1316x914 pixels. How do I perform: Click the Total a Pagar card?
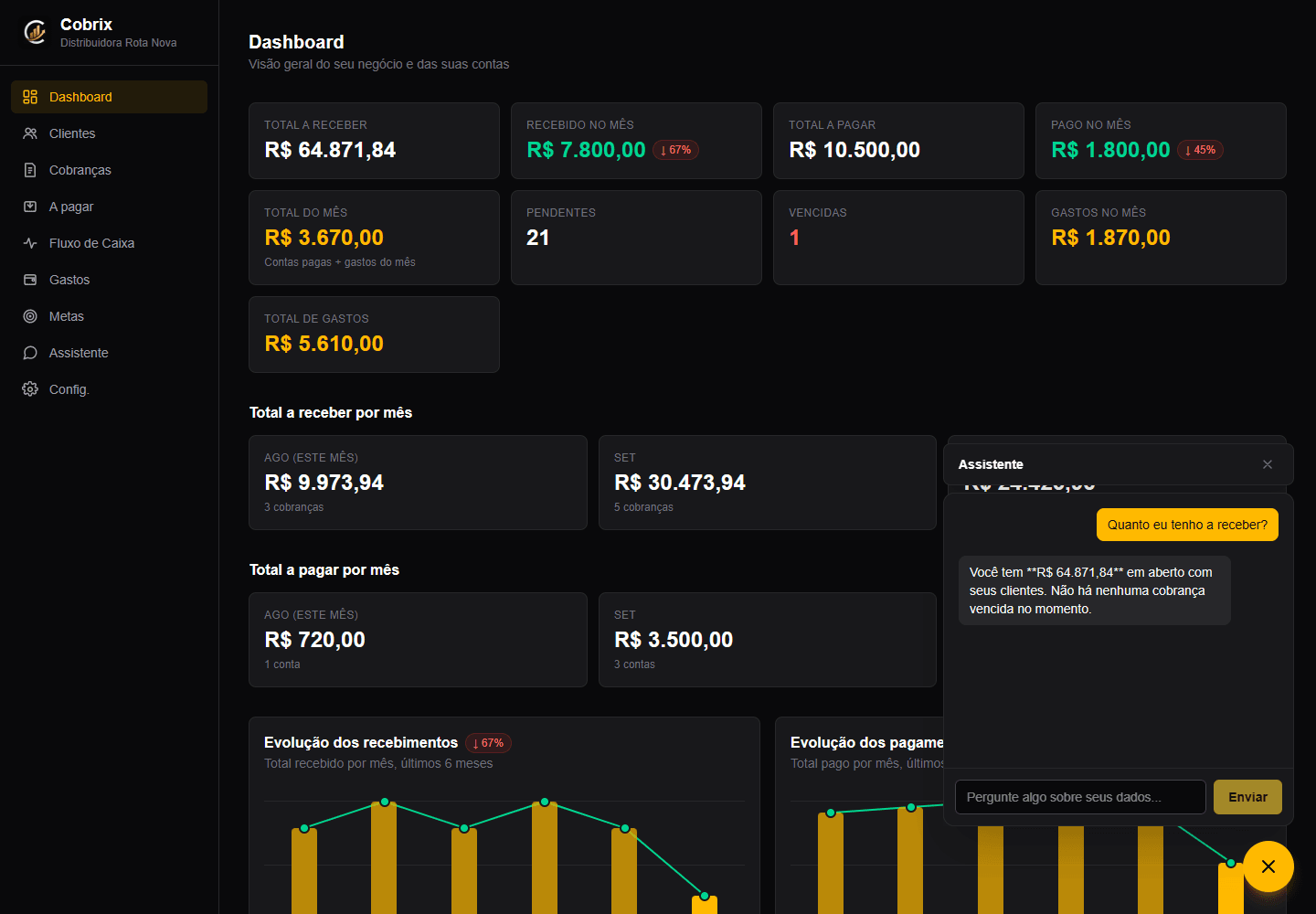pyautogui.click(x=898, y=141)
